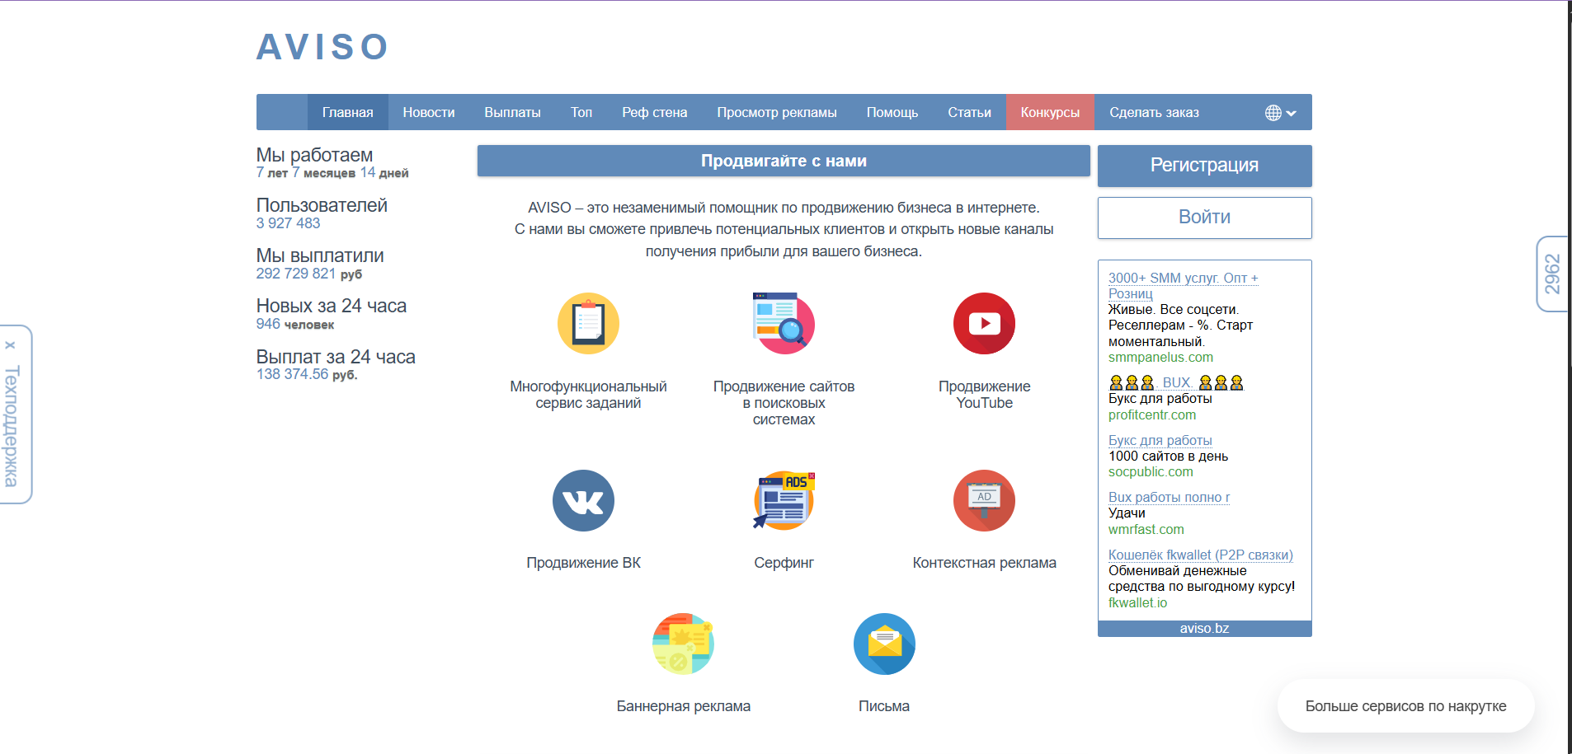1572x754 pixels.
Task: Click the 3 927 483 users count
Action: [288, 223]
